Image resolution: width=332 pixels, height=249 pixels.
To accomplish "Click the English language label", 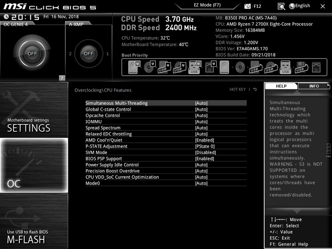I will coord(302,6).
